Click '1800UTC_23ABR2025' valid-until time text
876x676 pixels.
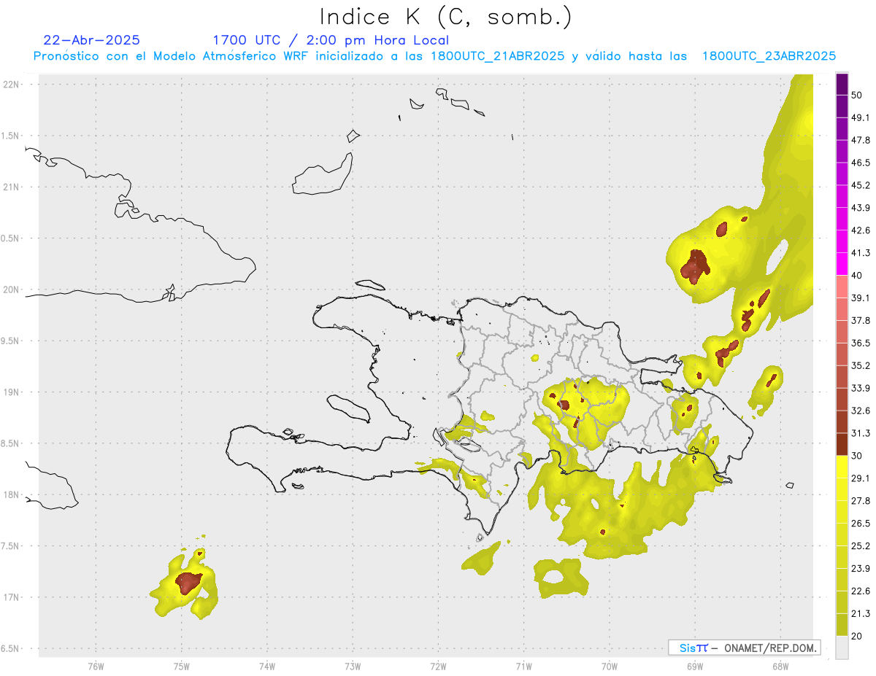(769, 56)
